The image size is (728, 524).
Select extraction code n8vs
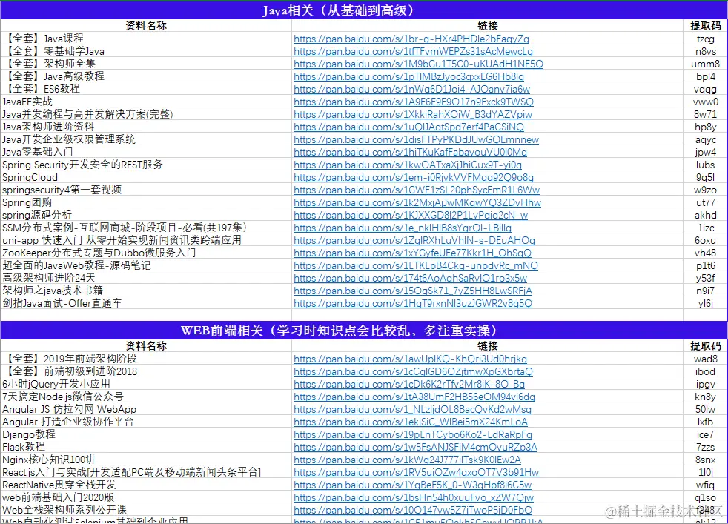coord(705,52)
